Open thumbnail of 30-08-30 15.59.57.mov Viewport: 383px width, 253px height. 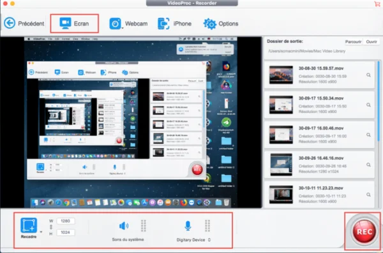click(281, 75)
